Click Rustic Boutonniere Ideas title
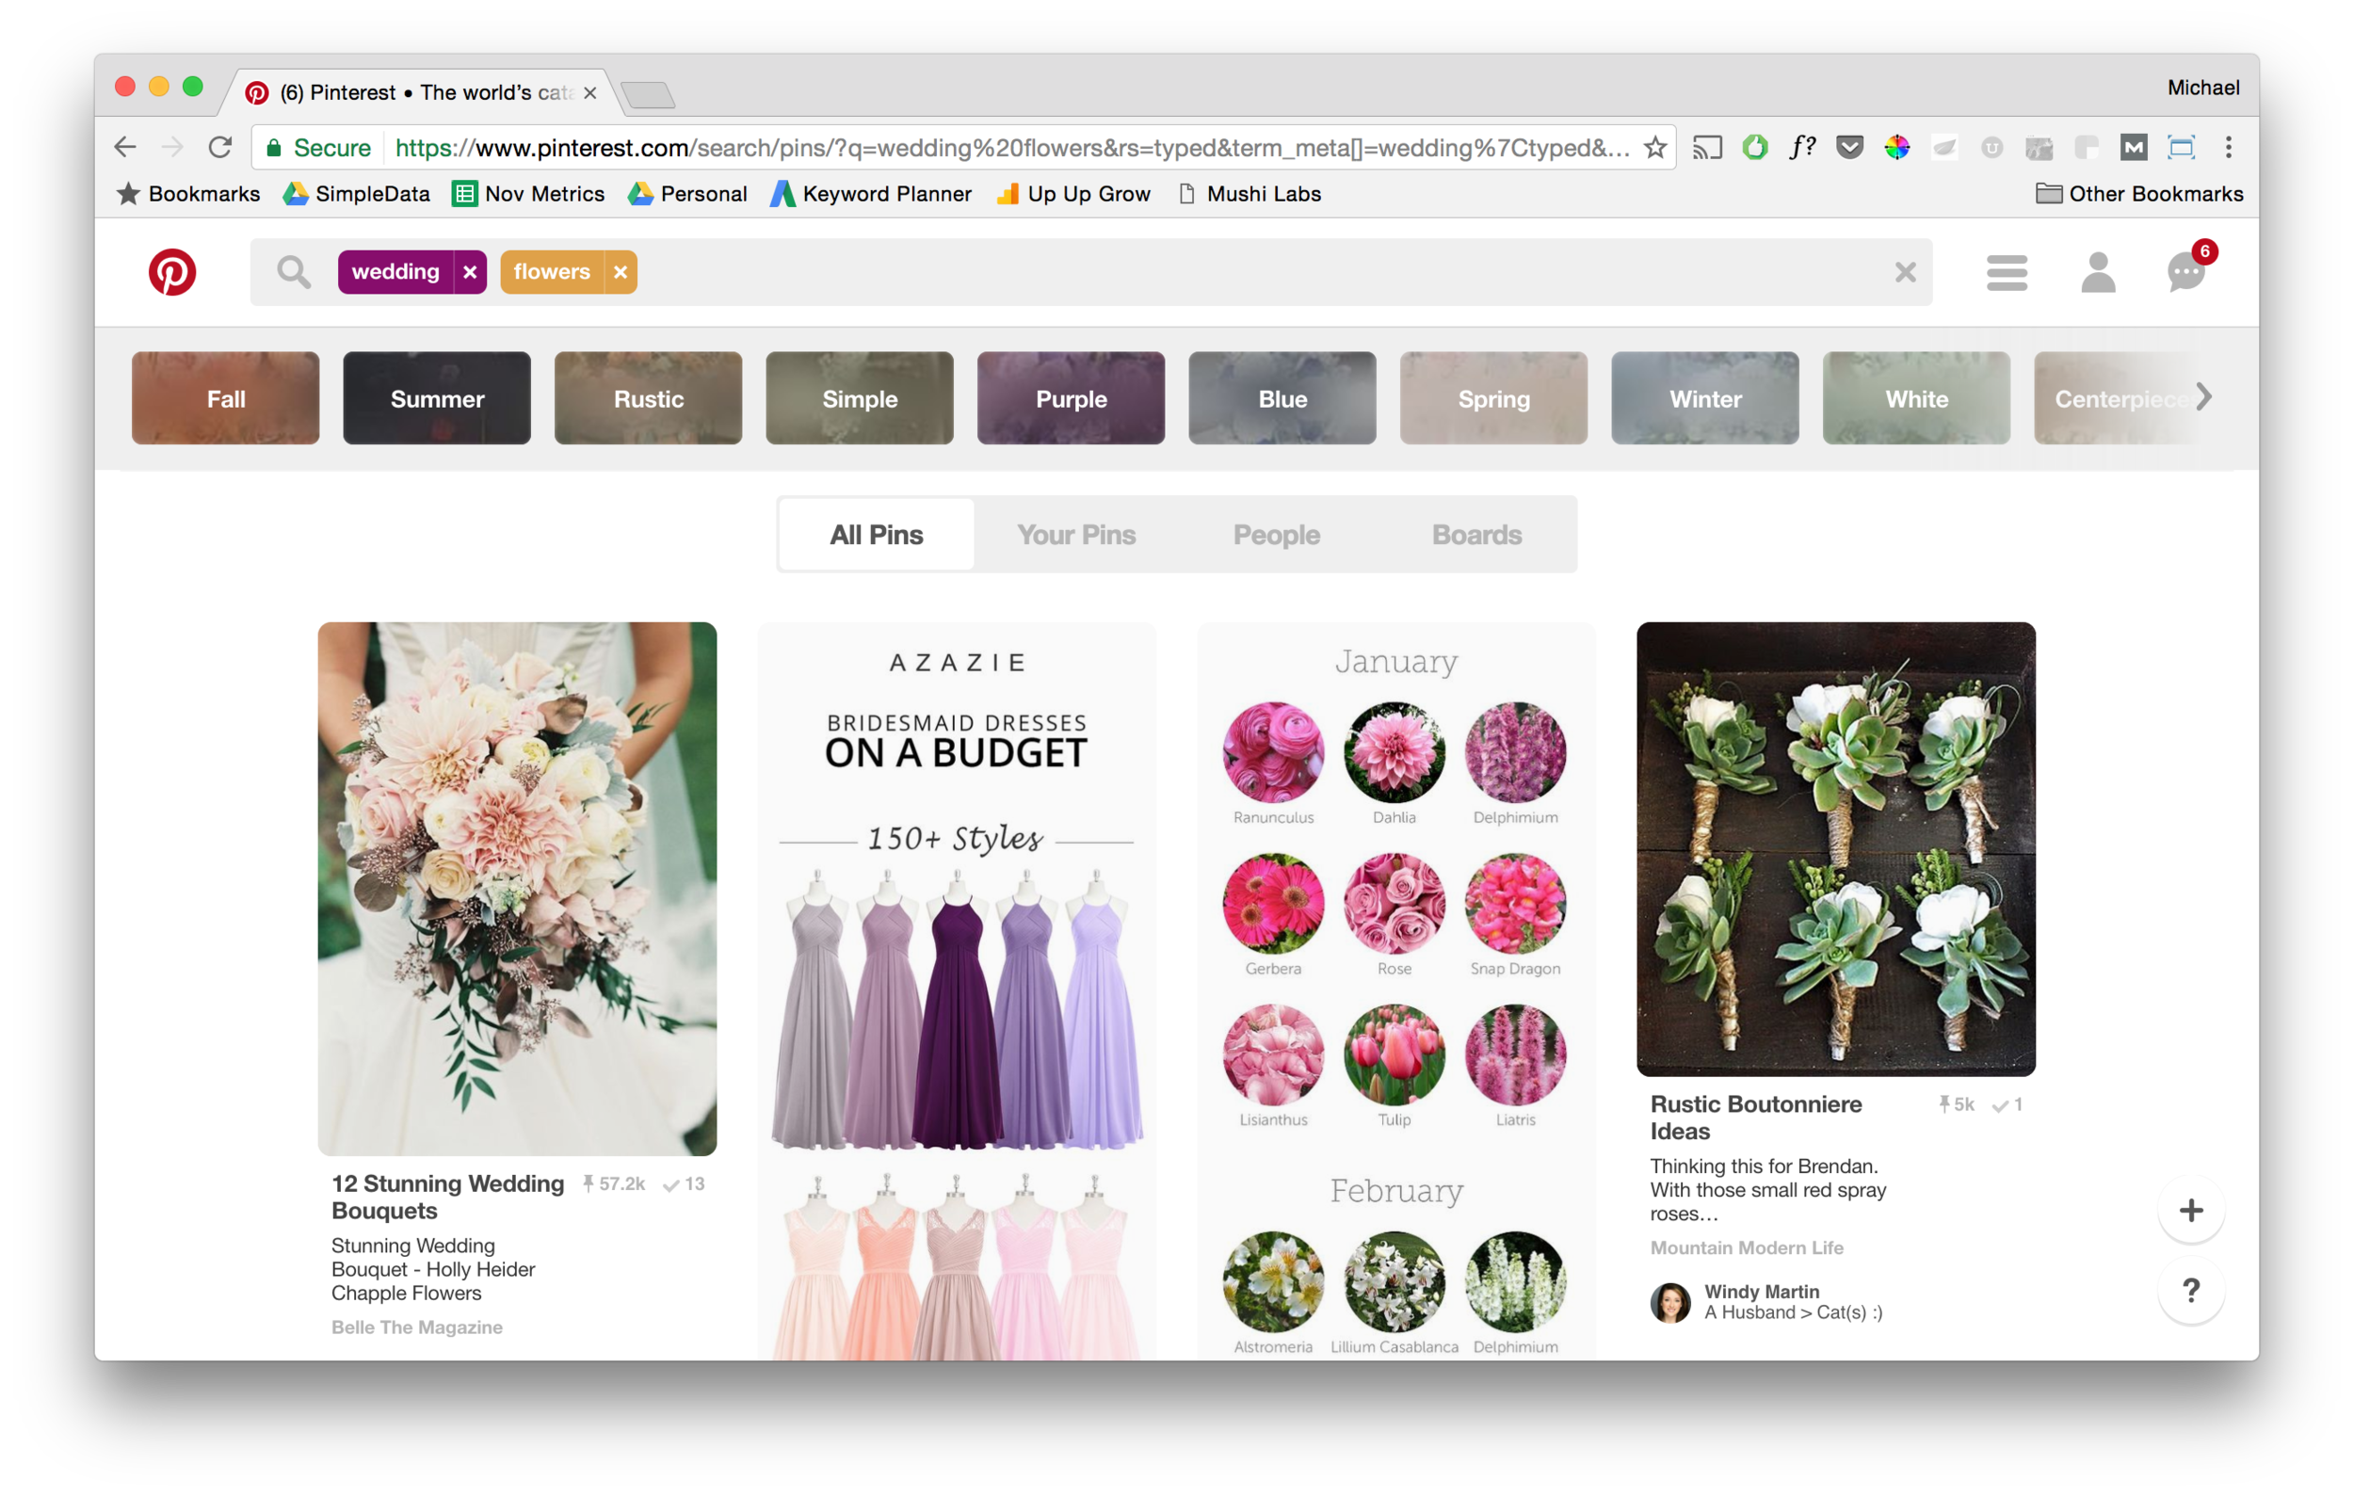The width and height of the screenshot is (2354, 1496). click(1756, 1117)
